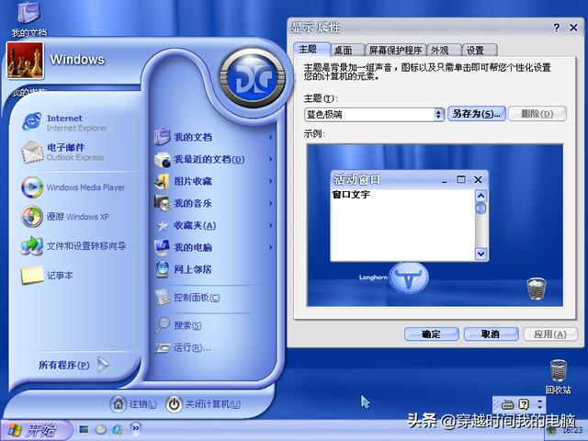The width and height of the screenshot is (588, 441).
Task: Open the 回收站 desktop icon
Action: click(558, 377)
